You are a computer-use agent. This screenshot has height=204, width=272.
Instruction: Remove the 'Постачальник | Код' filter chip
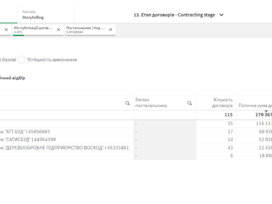(x=111, y=30)
